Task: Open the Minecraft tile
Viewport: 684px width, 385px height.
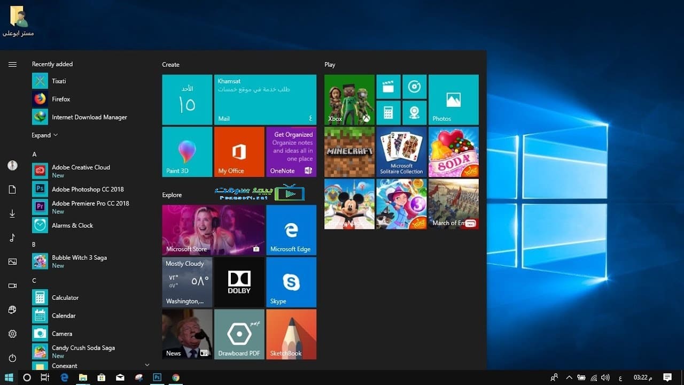Action: tap(349, 152)
